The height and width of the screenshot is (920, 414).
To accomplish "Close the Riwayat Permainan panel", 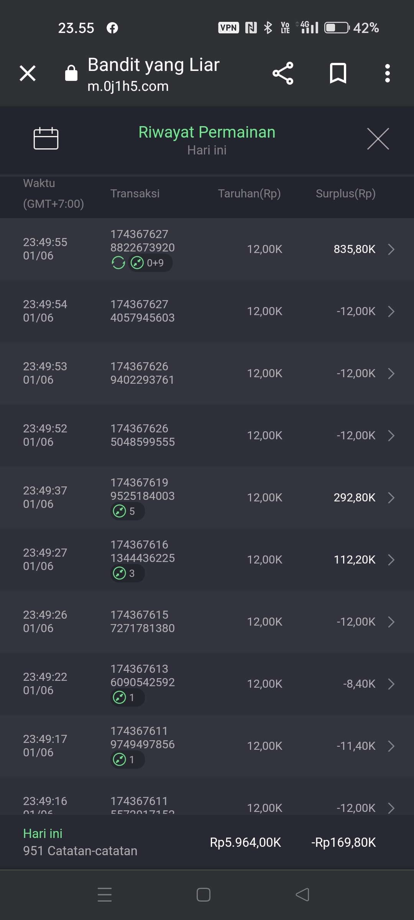I will [x=378, y=139].
